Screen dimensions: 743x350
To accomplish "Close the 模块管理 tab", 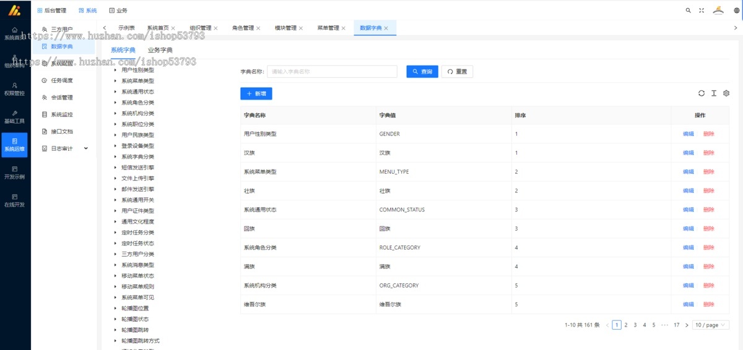I will point(301,28).
